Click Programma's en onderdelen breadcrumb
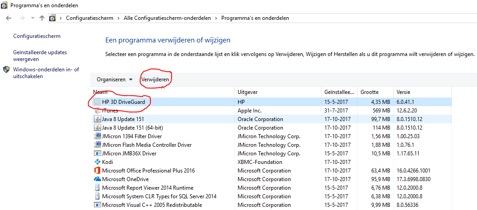477x210 pixels. [255, 18]
